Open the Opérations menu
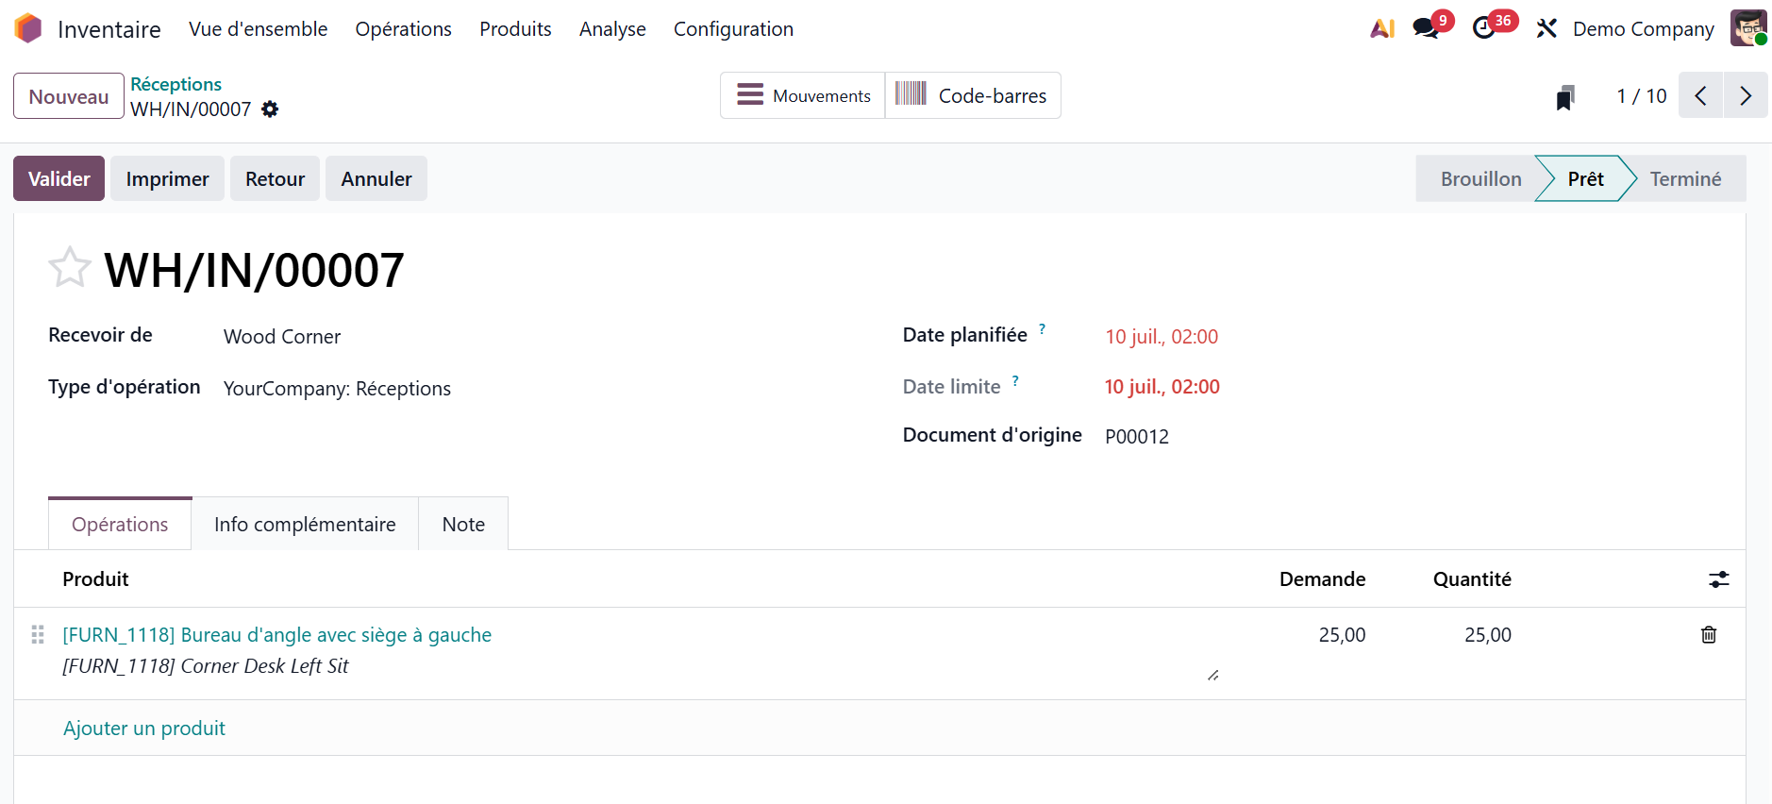This screenshot has width=1772, height=804. pyautogui.click(x=403, y=29)
